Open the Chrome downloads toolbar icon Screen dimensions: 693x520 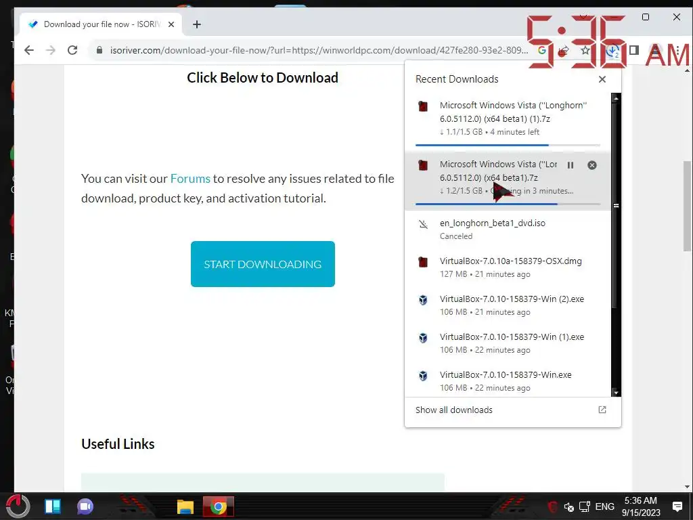(612, 51)
